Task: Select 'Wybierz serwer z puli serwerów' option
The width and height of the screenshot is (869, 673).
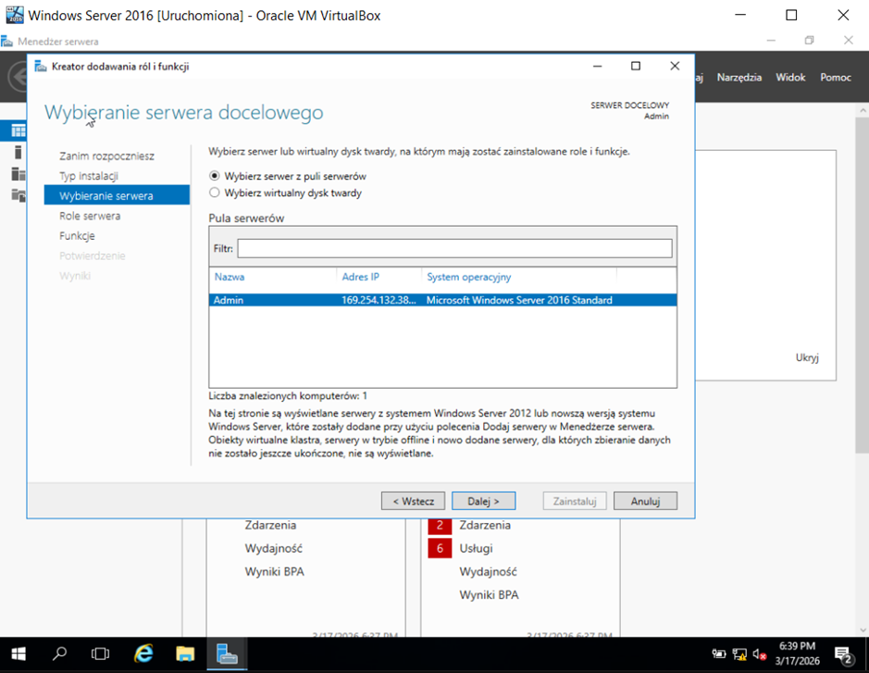Action: tap(215, 176)
